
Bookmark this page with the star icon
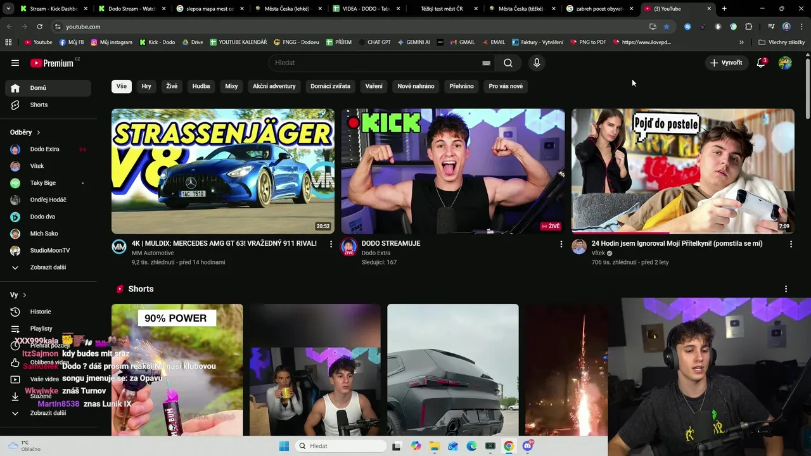pyautogui.click(x=667, y=27)
